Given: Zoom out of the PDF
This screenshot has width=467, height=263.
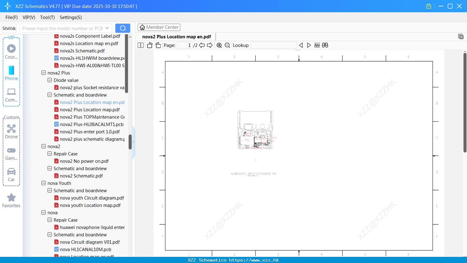Looking at the screenshot, I should tap(227, 45).
